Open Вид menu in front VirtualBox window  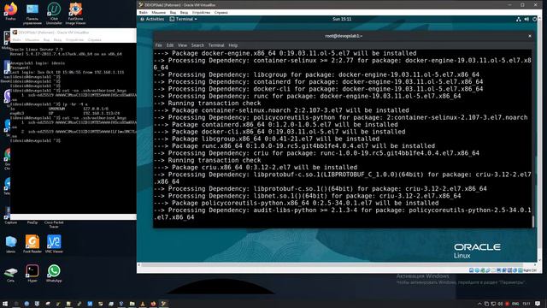pos(173,12)
